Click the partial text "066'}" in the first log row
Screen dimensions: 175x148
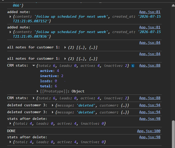[x=18, y=5]
